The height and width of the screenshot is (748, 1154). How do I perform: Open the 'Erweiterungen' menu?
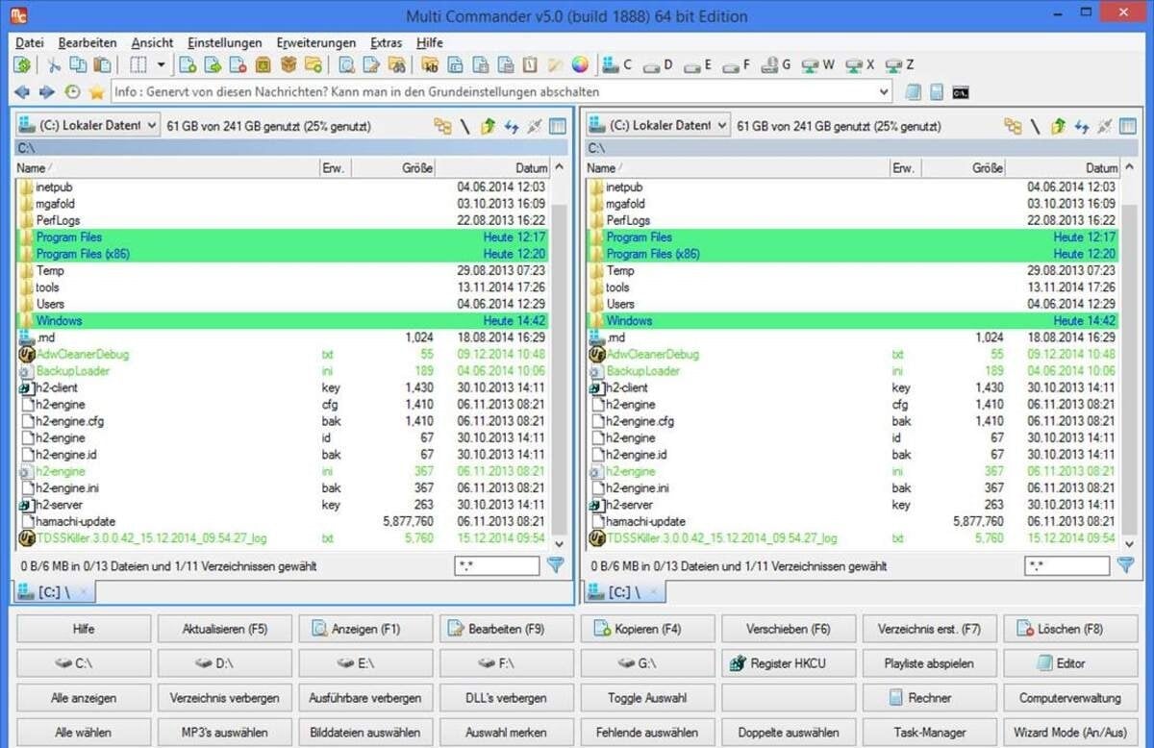[x=316, y=42]
